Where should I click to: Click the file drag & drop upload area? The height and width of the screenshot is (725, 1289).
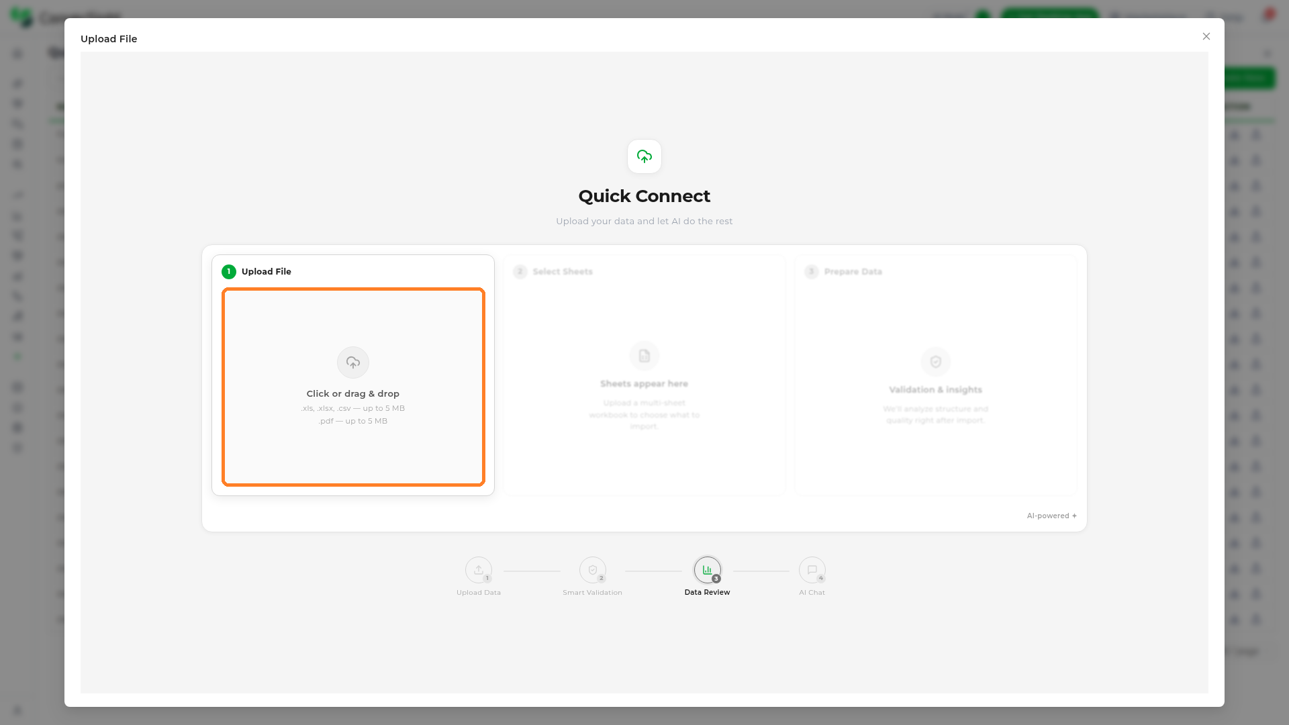click(353, 387)
